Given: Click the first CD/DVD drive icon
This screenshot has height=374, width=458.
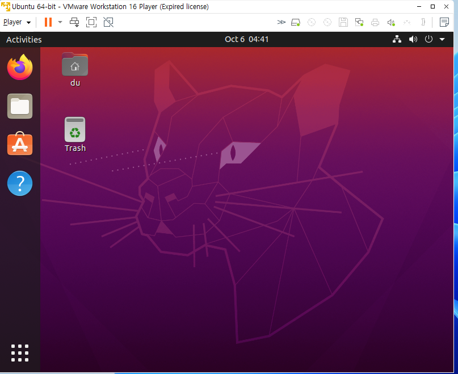Looking at the screenshot, I should point(312,22).
